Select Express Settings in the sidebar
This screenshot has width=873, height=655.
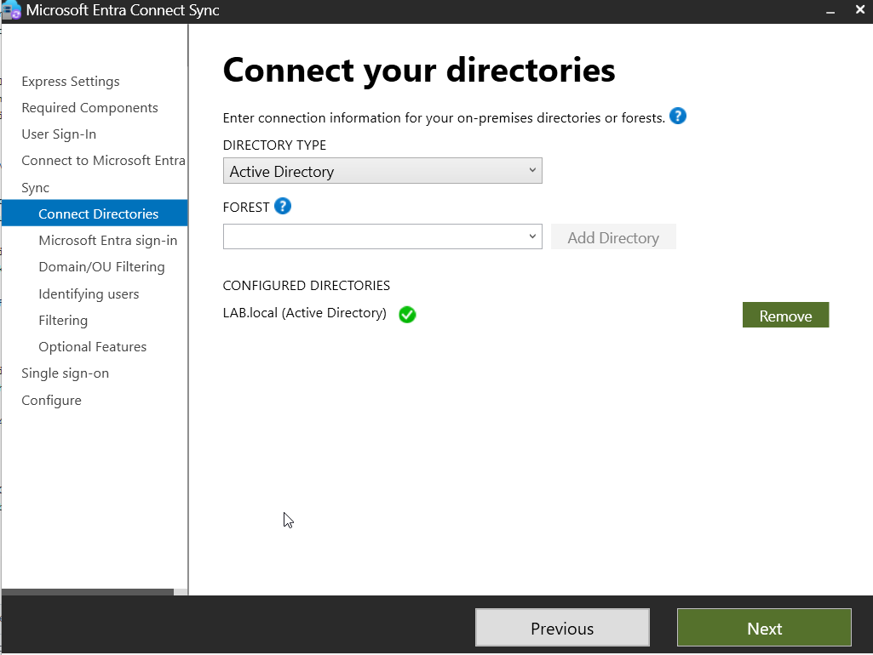point(71,81)
